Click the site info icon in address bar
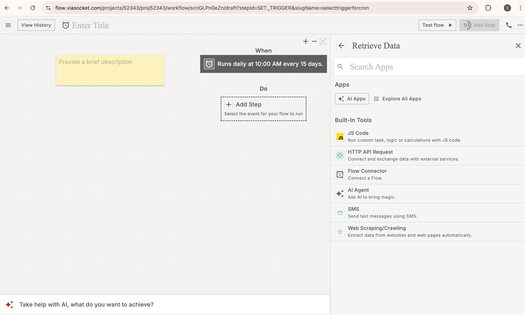This screenshot has height=315, width=525. click(x=48, y=8)
